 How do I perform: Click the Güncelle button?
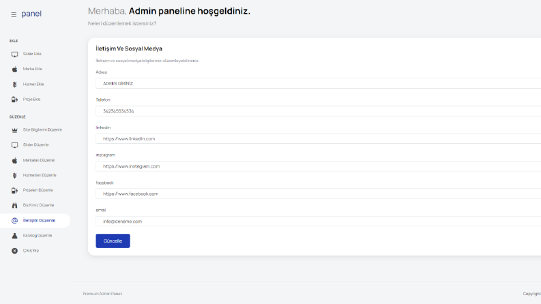(113, 241)
